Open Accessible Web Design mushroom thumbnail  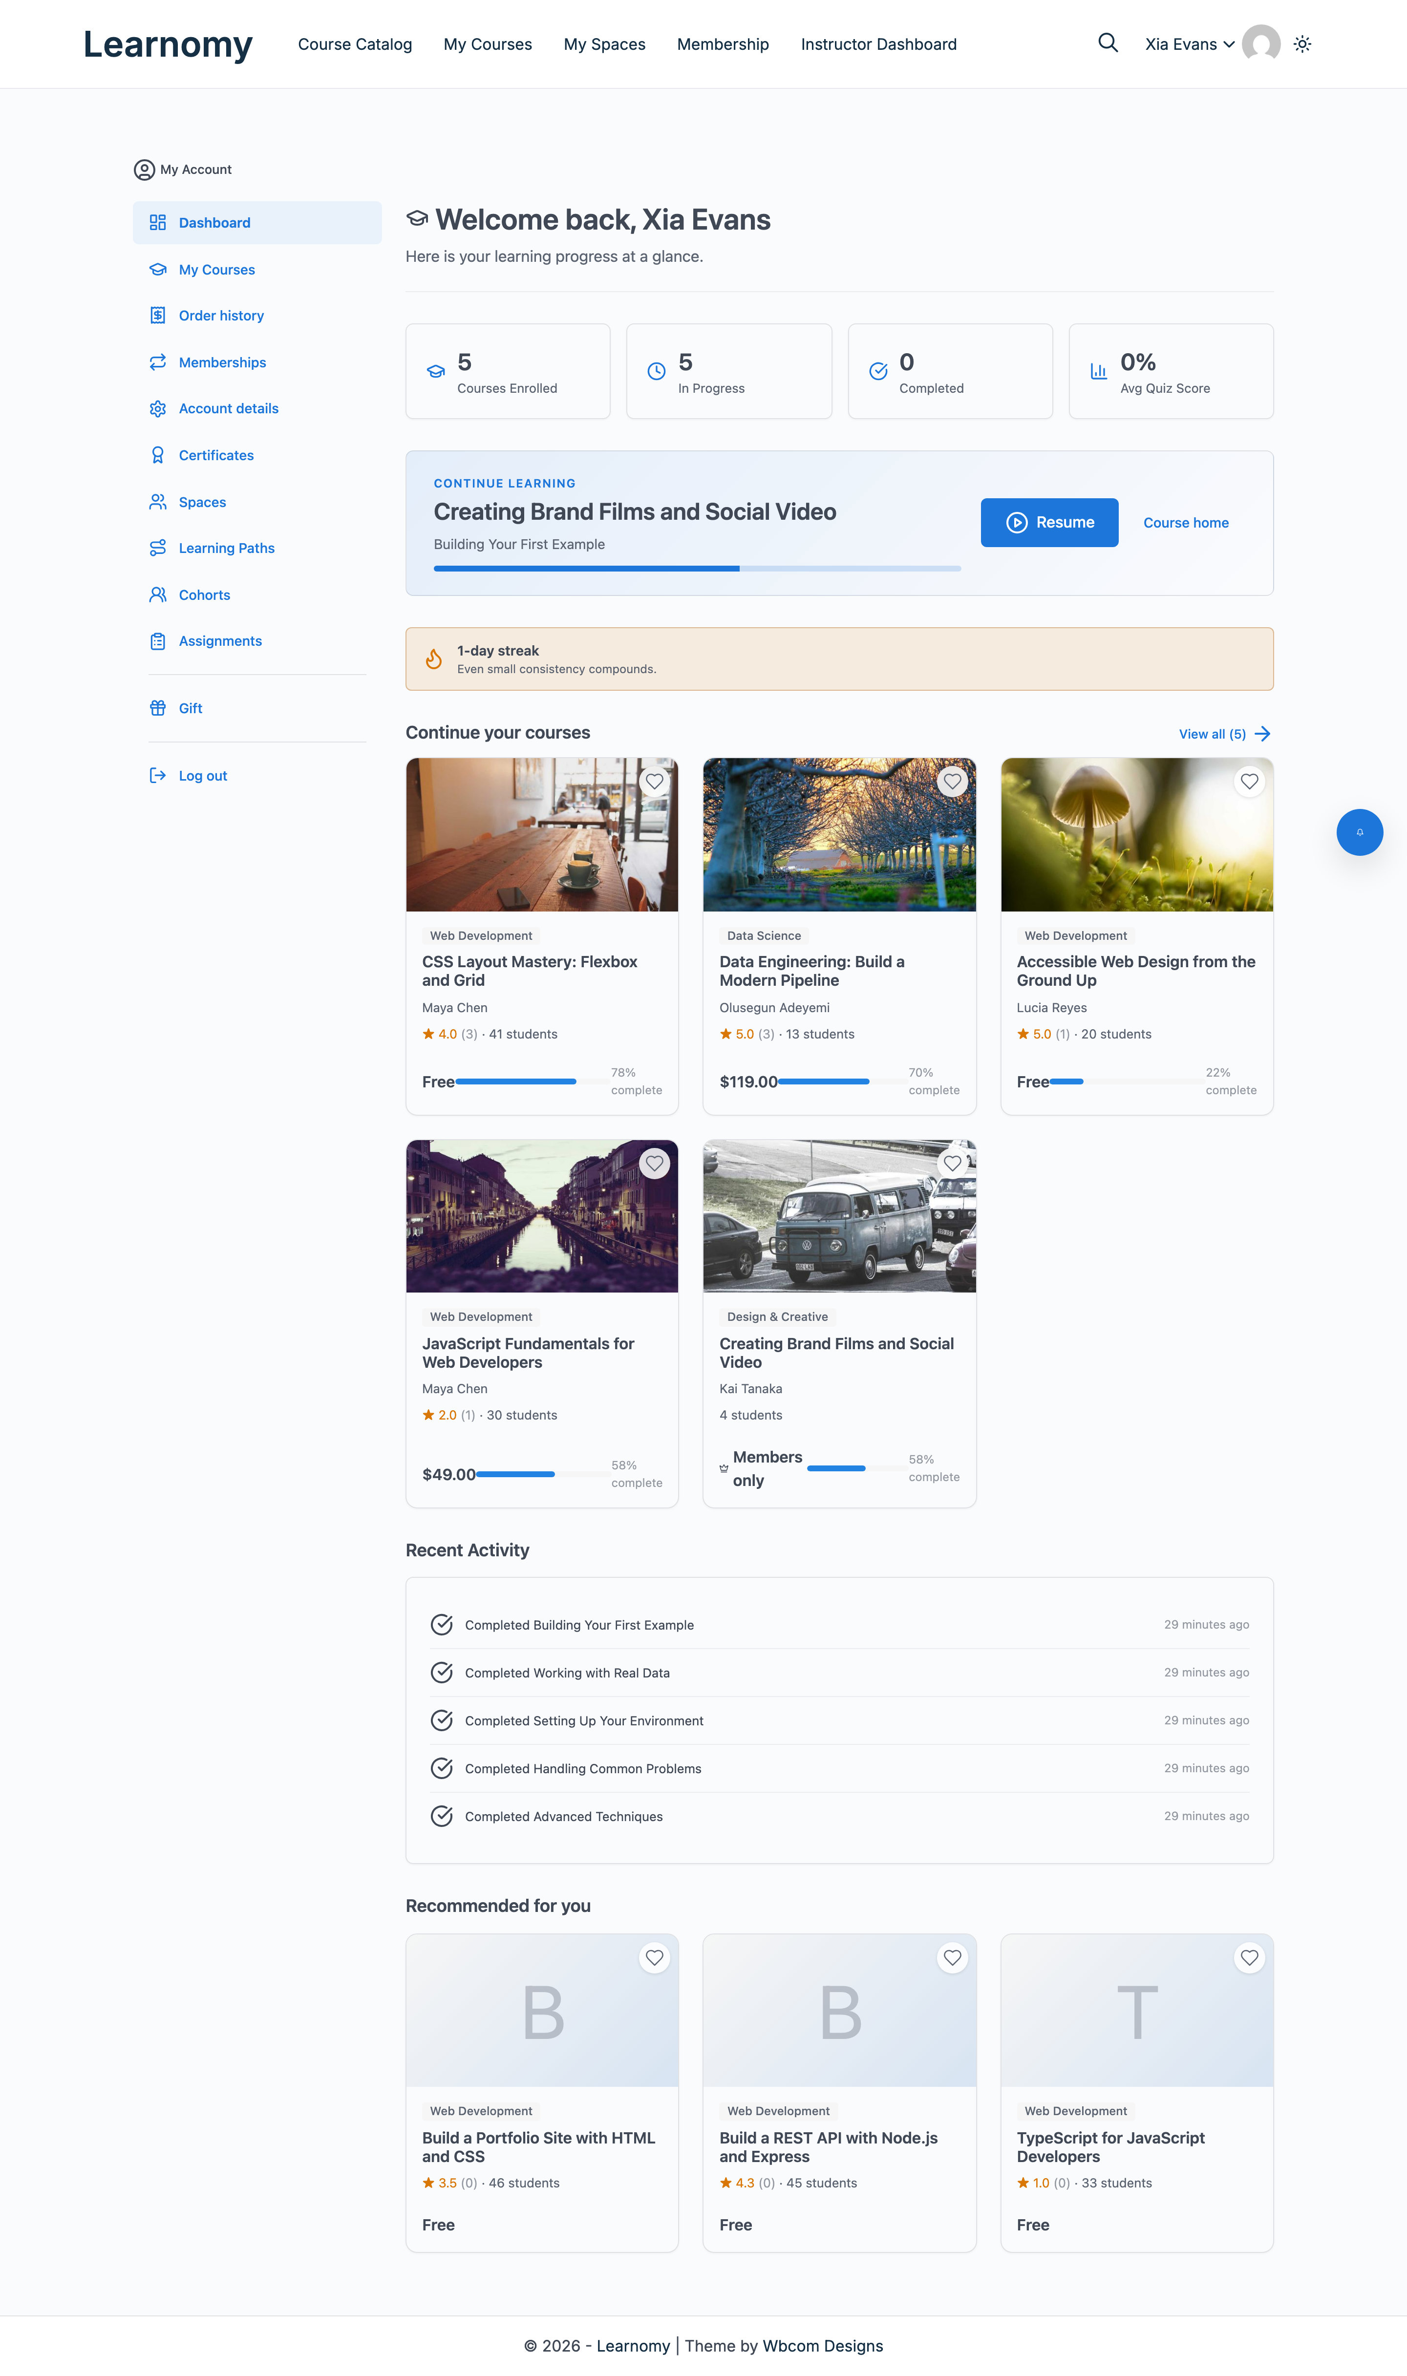click(x=1137, y=834)
